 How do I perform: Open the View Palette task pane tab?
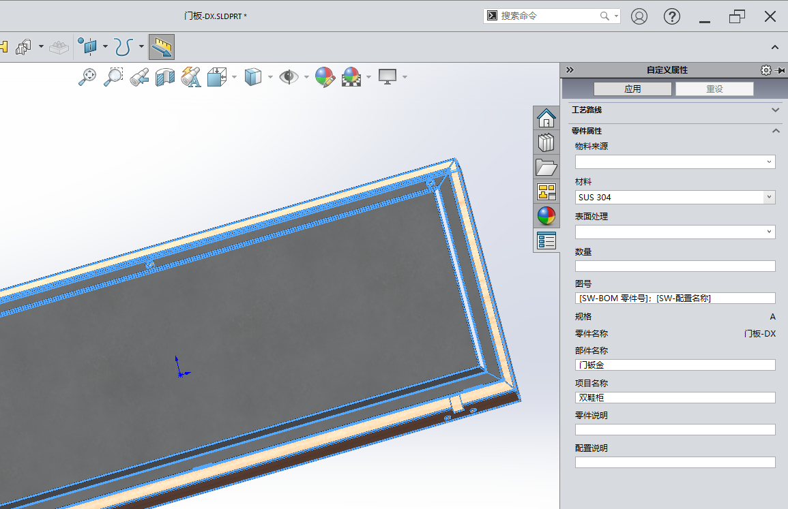point(546,191)
